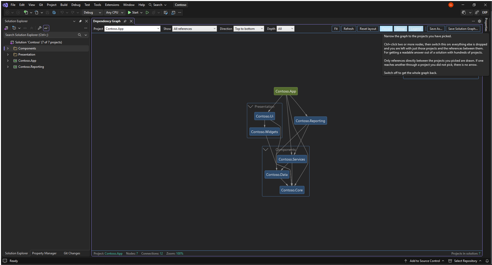Open the Direction Top to bottom dropdown
Image resolution: width=492 pixels, height=265 pixels.
pos(249,29)
